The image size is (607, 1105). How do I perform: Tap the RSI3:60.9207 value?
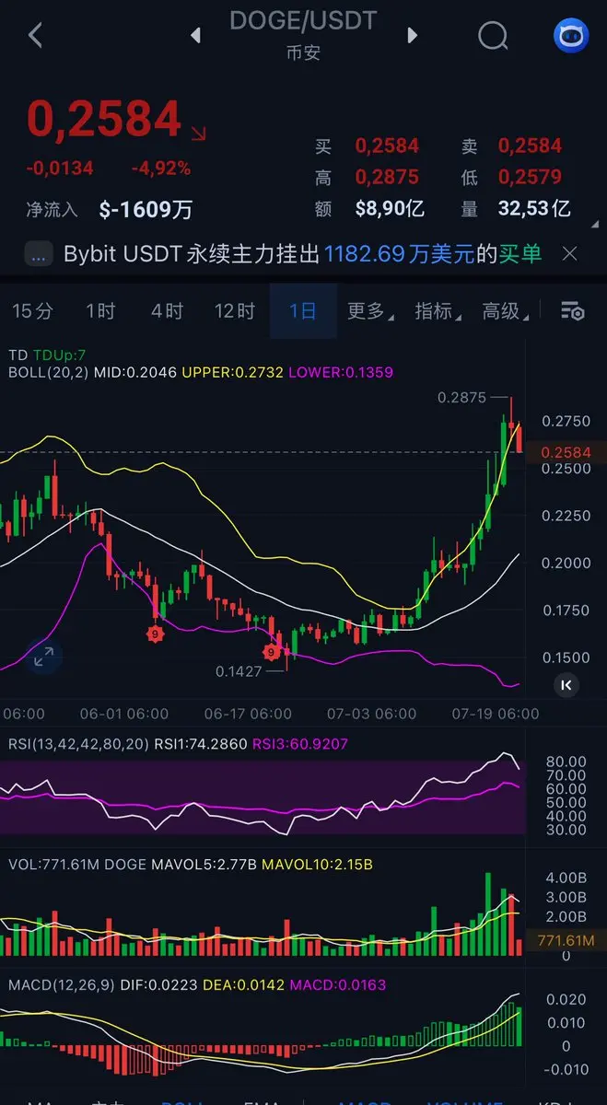(300, 743)
